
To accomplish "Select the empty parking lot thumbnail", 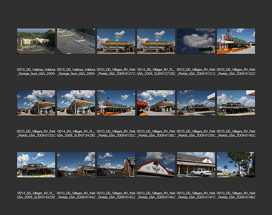I will click(76, 42).
